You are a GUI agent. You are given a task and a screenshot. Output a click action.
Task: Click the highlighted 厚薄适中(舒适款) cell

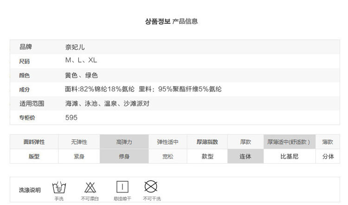tap(290, 142)
